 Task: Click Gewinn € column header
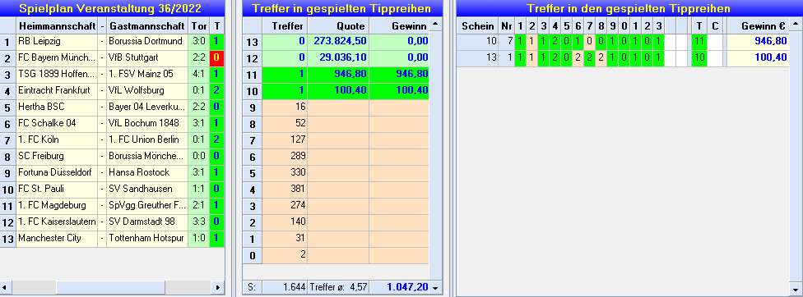(758, 25)
